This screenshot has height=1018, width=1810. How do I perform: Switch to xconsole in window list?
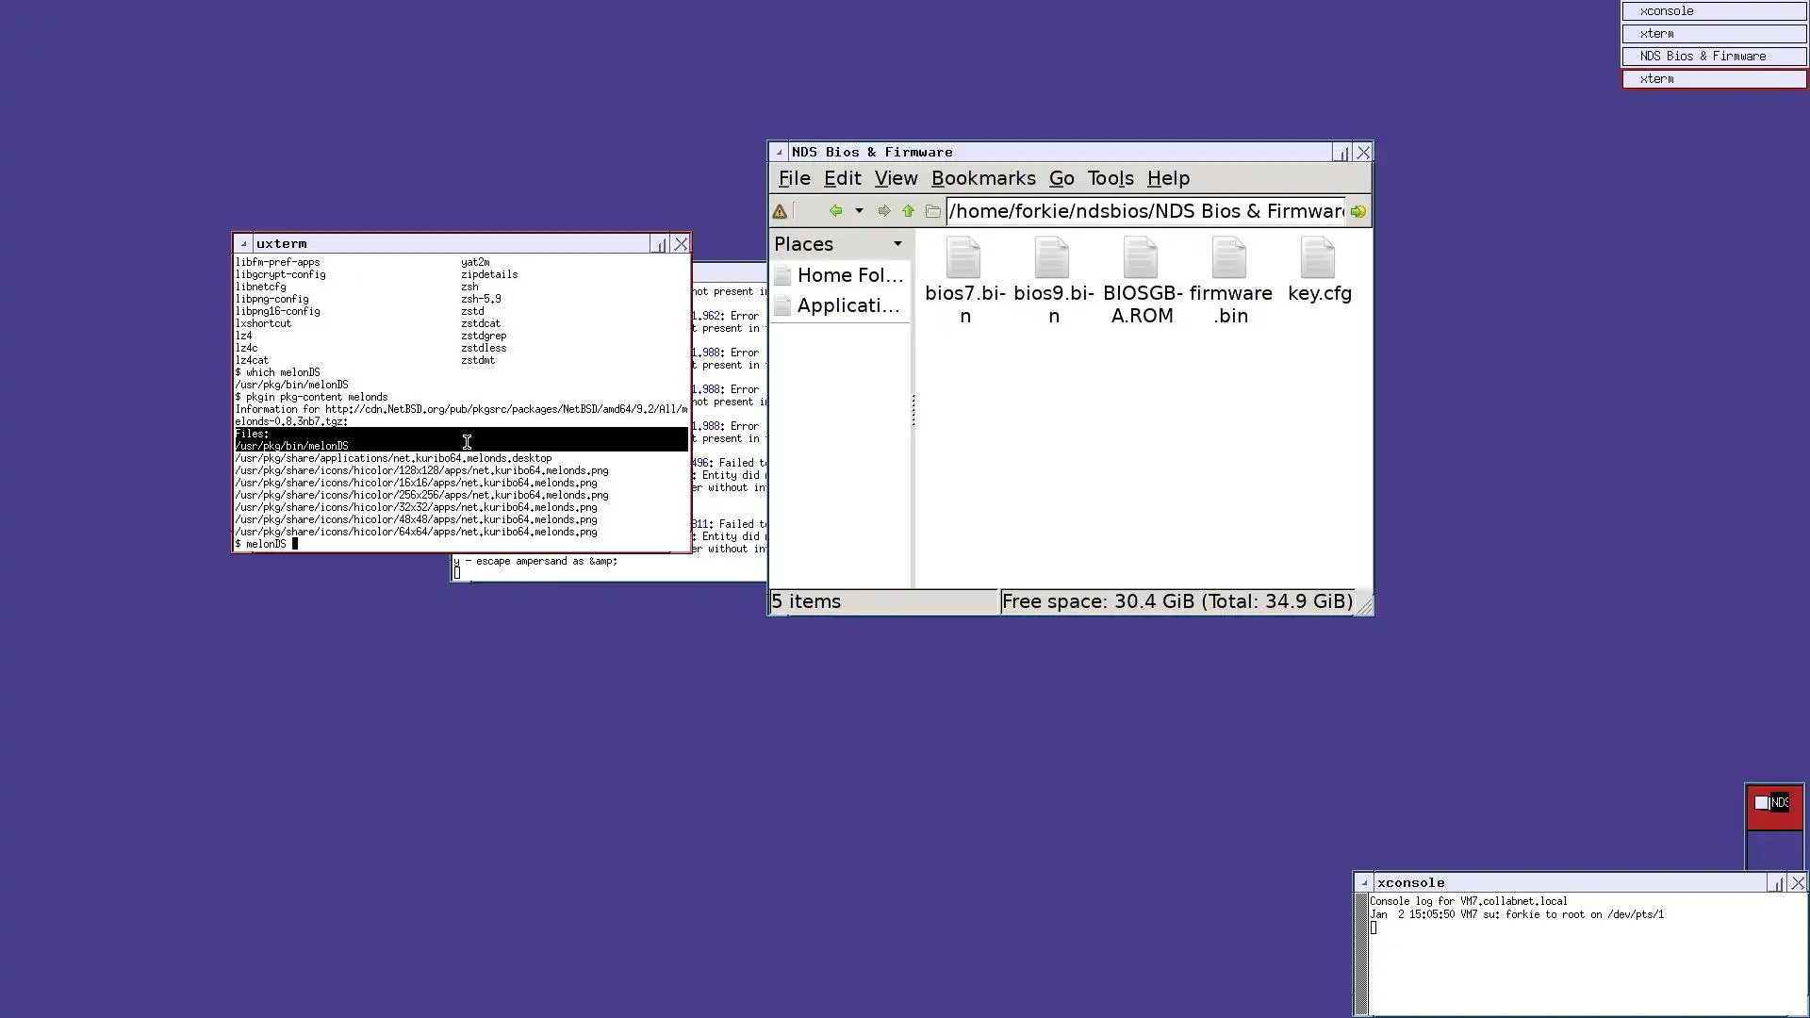pos(1713,11)
